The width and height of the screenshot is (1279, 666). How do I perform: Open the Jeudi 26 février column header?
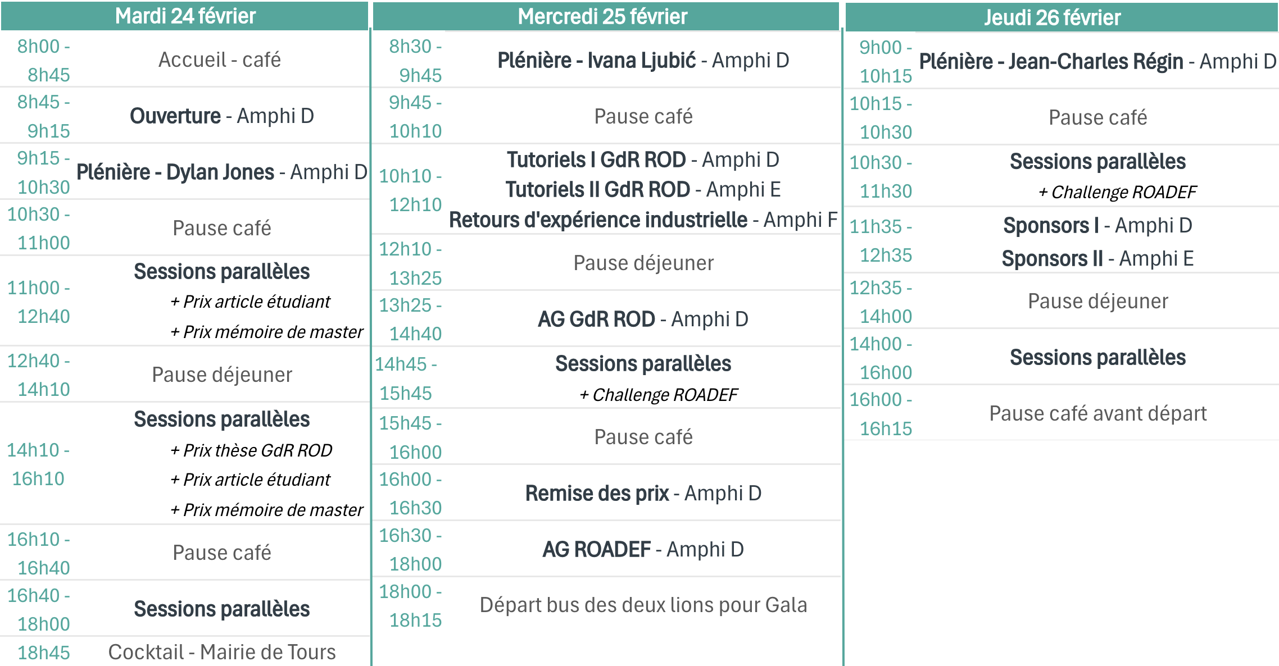click(x=1052, y=18)
